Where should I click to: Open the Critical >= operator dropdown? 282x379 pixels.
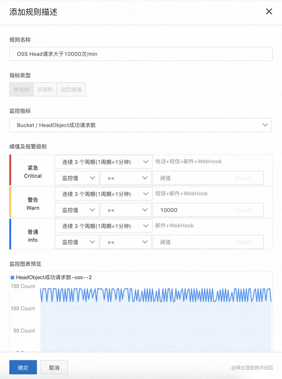pos(126,178)
